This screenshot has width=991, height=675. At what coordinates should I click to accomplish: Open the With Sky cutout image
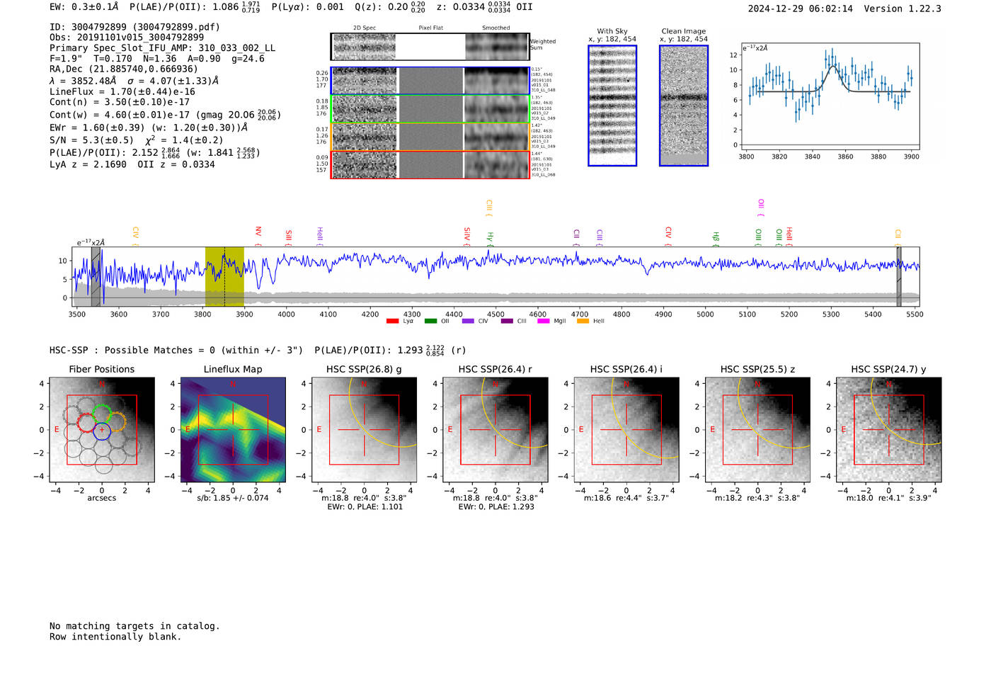(x=612, y=106)
